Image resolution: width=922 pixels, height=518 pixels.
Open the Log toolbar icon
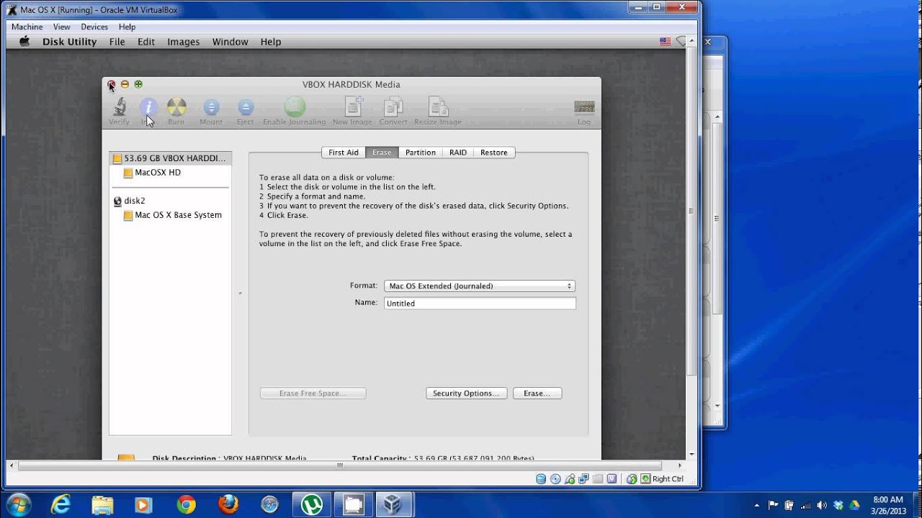[584, 107]
